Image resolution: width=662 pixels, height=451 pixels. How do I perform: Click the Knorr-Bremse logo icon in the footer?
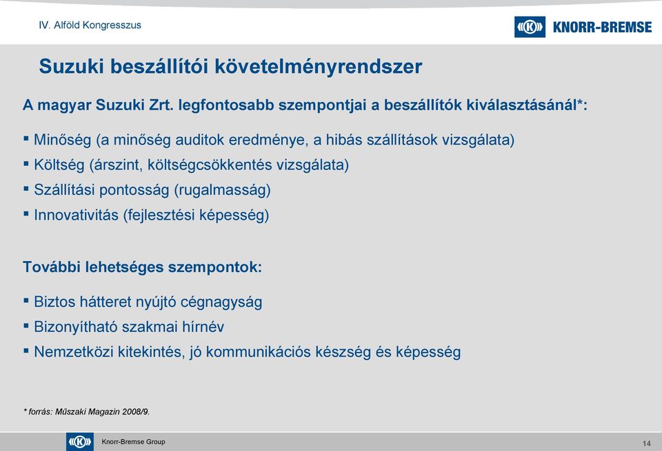pyautogui.click(x=80, y=442)
